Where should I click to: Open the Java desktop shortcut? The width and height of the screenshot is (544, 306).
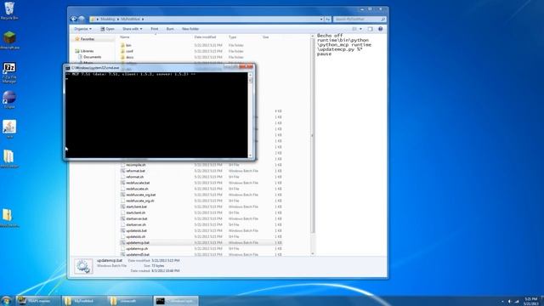pyautogui.click(x=9, y=129)
